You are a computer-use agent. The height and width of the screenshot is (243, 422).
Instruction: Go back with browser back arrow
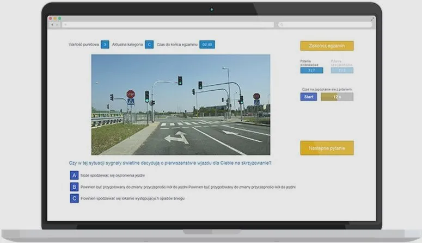(x=52, y=24)
